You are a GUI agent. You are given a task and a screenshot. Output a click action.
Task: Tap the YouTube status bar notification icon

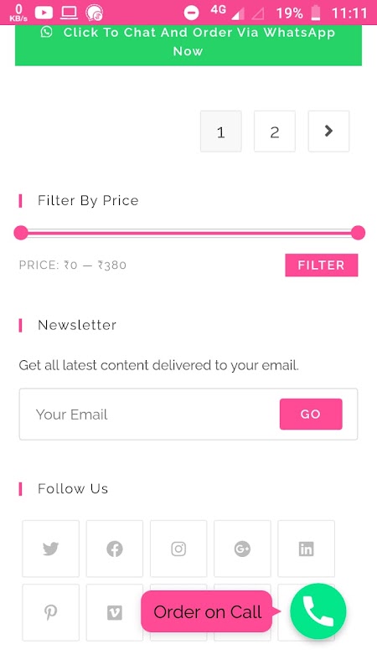(x=44, y=13)
